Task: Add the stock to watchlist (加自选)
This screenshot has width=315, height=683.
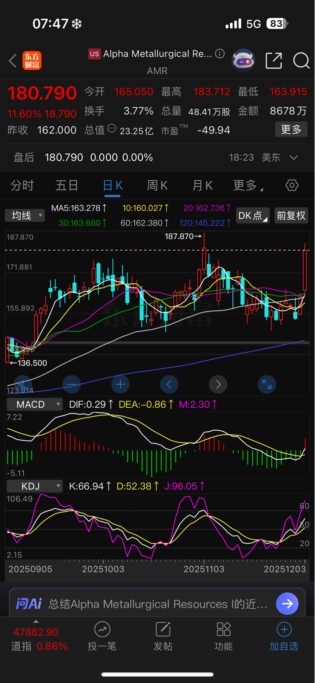Action: point(284,636)
